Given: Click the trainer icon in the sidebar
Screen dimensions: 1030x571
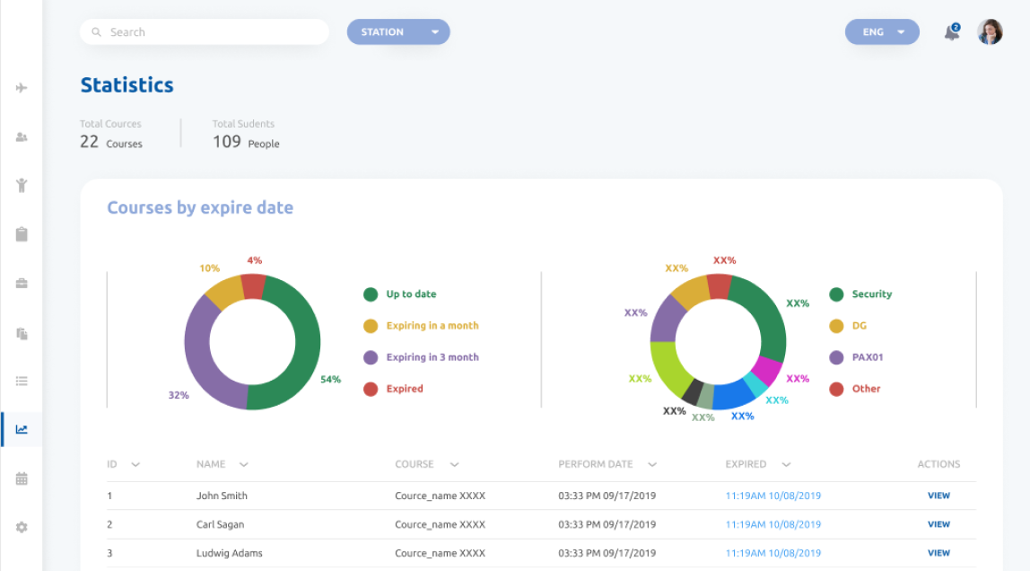Looking at the screenshot, I should (x=22, y=185).
